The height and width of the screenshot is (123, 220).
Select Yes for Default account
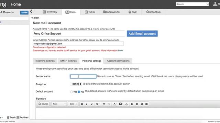(x=71, y=92)
